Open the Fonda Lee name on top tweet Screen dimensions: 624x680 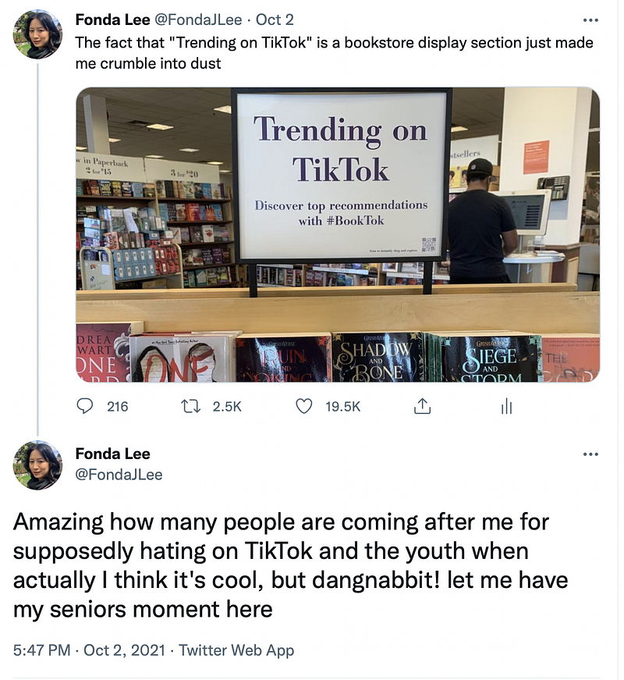tap(112, 20)
